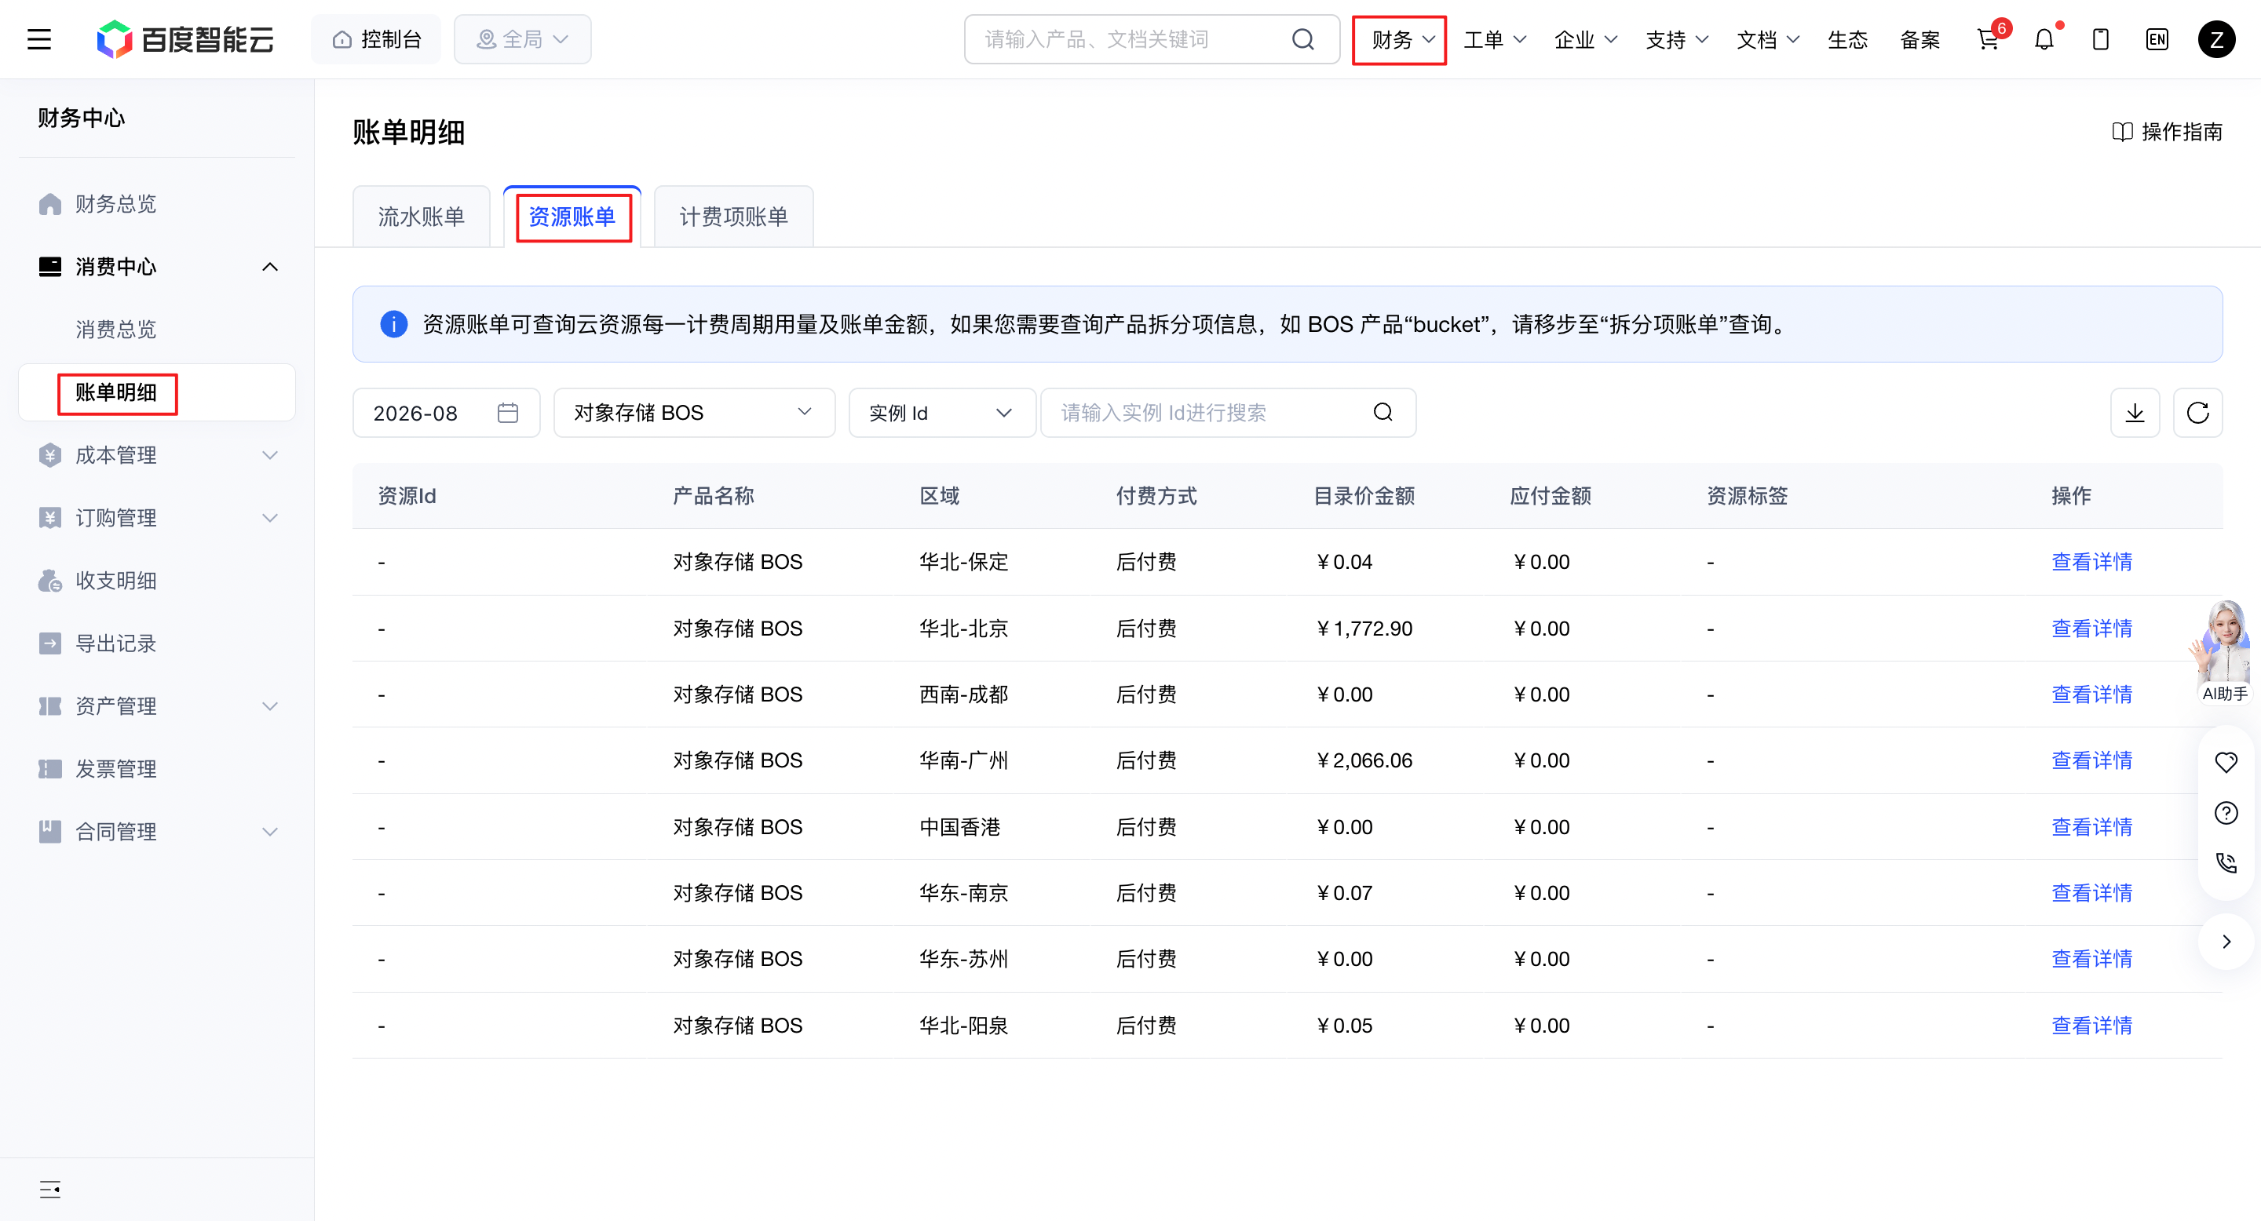View details for 华东-苏州 row

2091,959
